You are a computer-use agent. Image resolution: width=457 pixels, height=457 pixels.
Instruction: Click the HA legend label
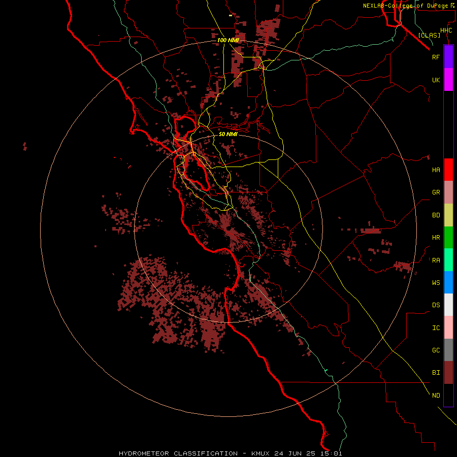click(436, 170)
